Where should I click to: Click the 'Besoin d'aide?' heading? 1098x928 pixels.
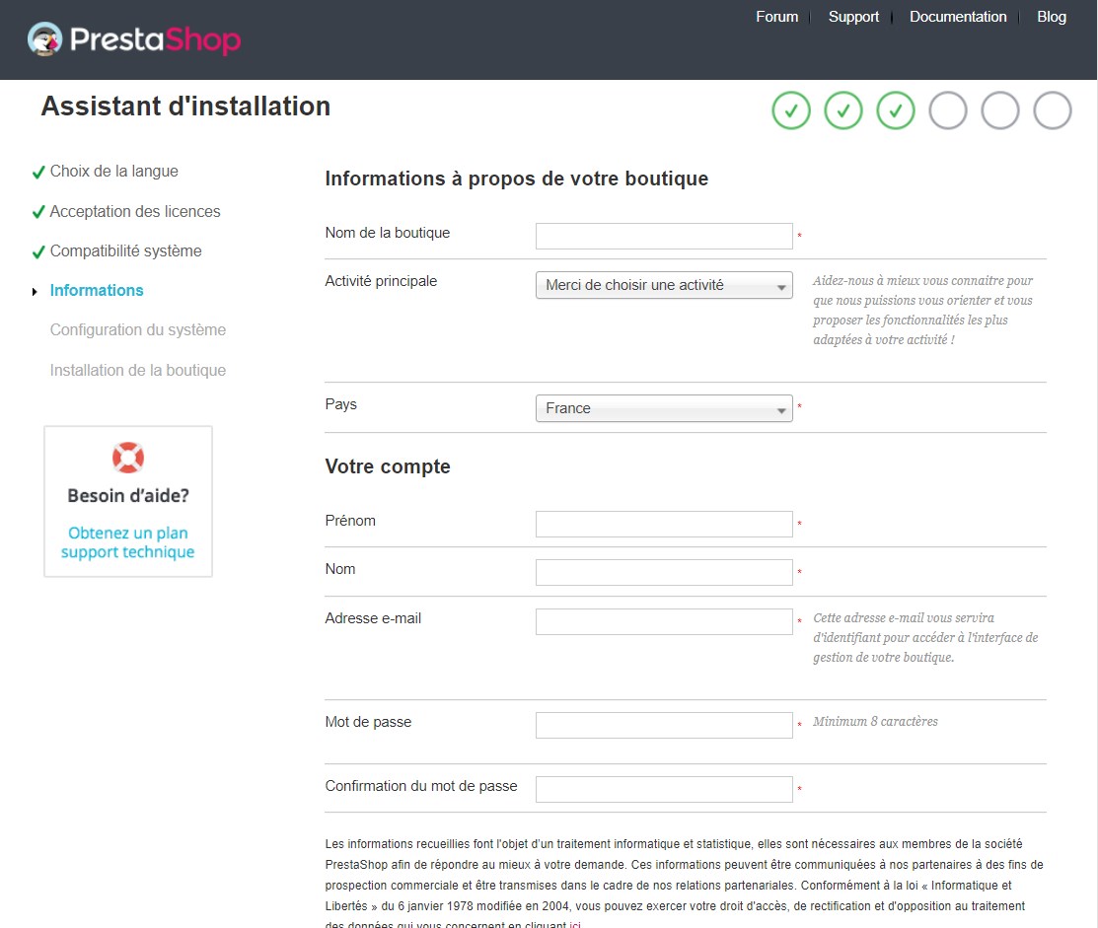[128, 495]
